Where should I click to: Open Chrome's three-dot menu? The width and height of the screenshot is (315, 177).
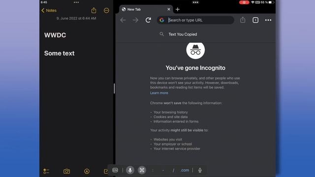coord(268,20)
